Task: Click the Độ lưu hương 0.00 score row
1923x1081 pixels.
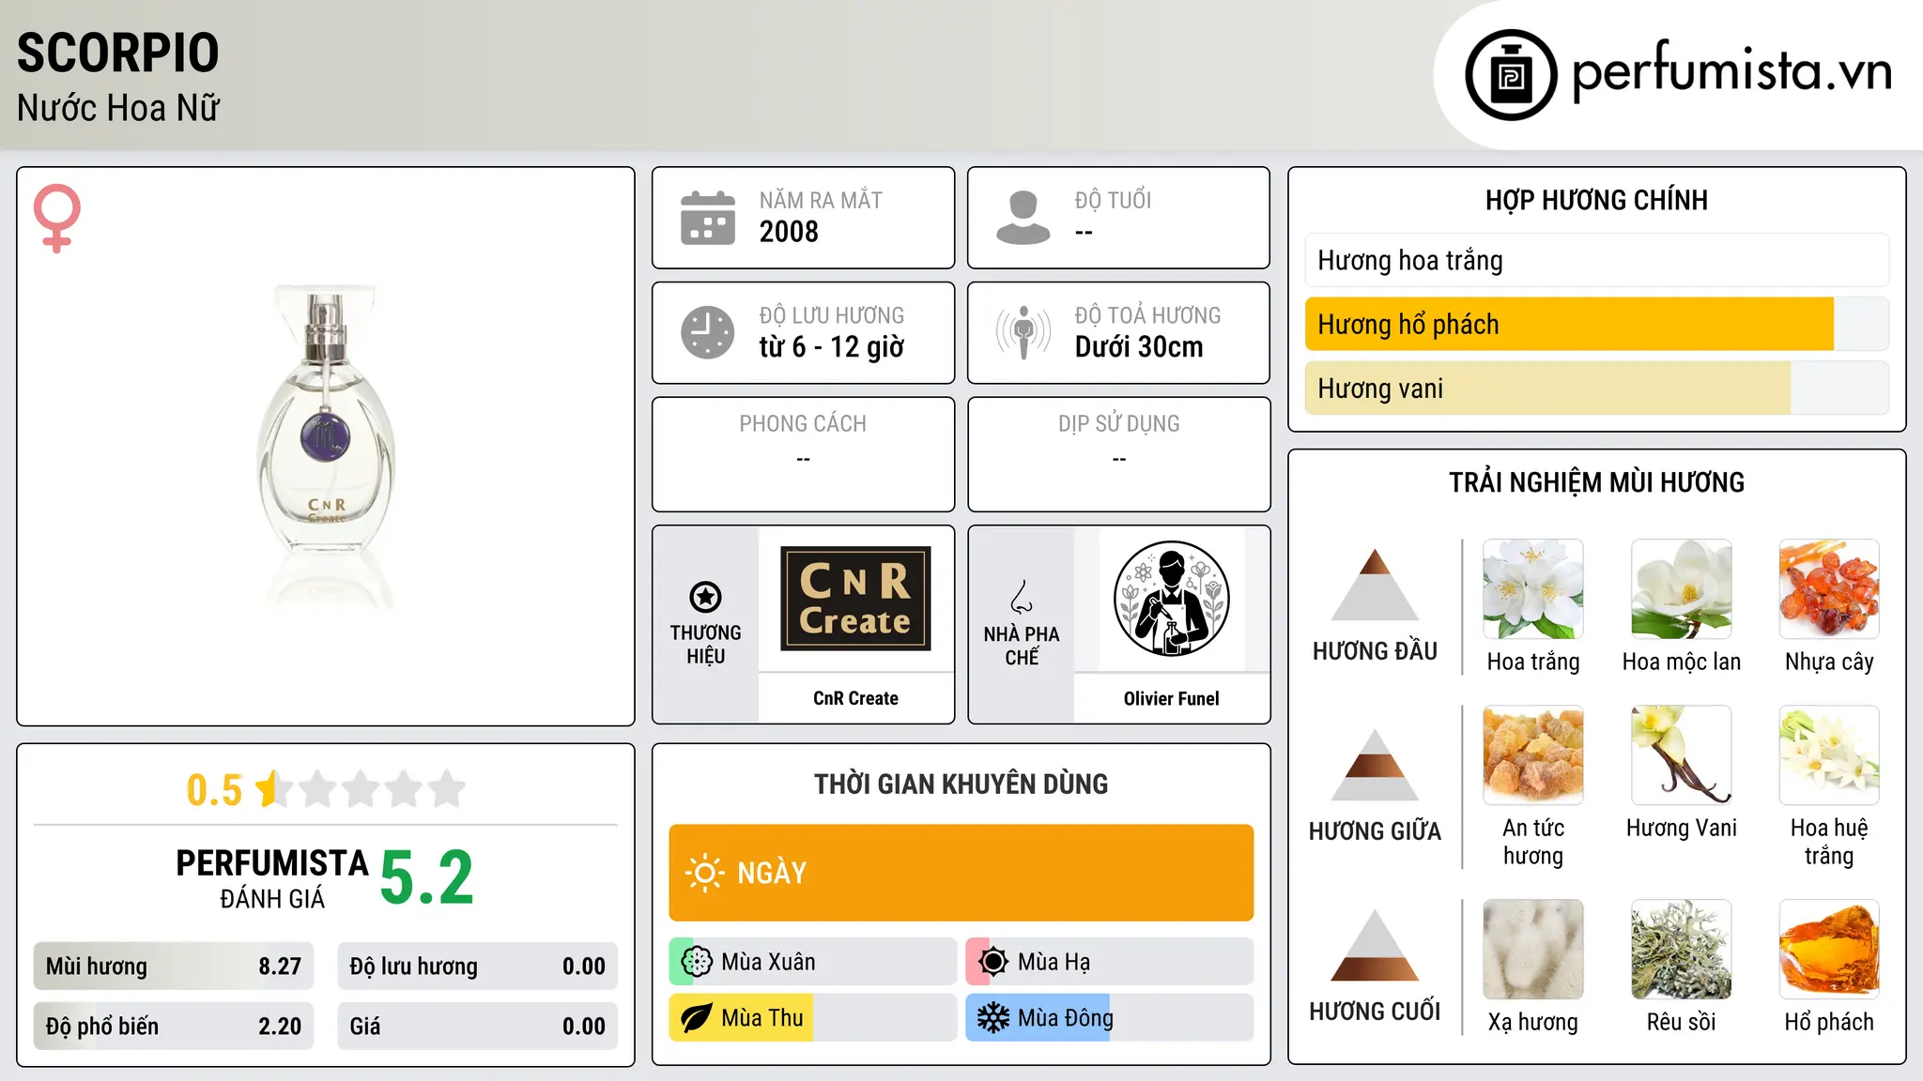Action: (477, 967)
